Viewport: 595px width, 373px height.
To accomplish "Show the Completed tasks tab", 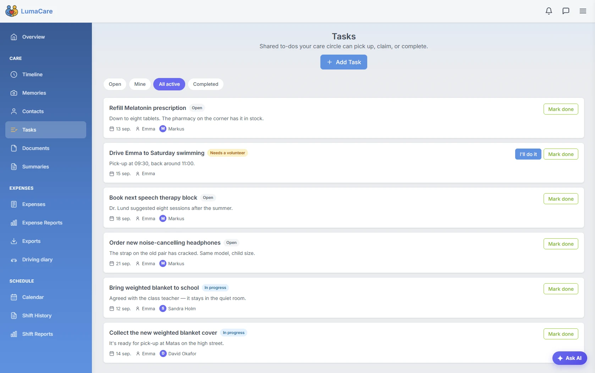I will tap(206, 84).
